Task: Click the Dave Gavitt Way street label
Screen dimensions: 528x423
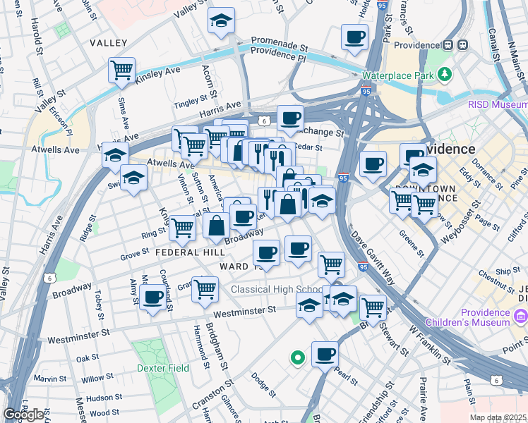Action: pos(373,257)
